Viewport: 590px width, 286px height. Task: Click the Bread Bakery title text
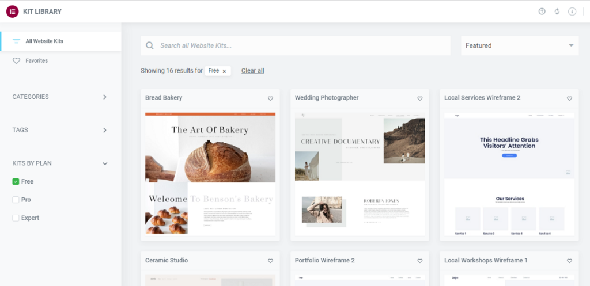click(x=164, y=98)
